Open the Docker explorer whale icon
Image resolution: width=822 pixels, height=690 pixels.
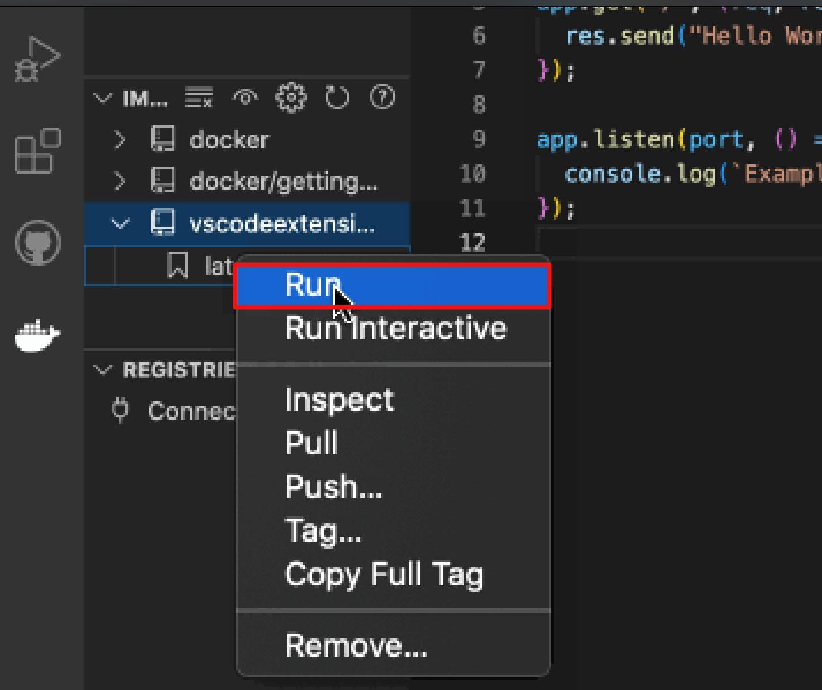coord(37,334)
